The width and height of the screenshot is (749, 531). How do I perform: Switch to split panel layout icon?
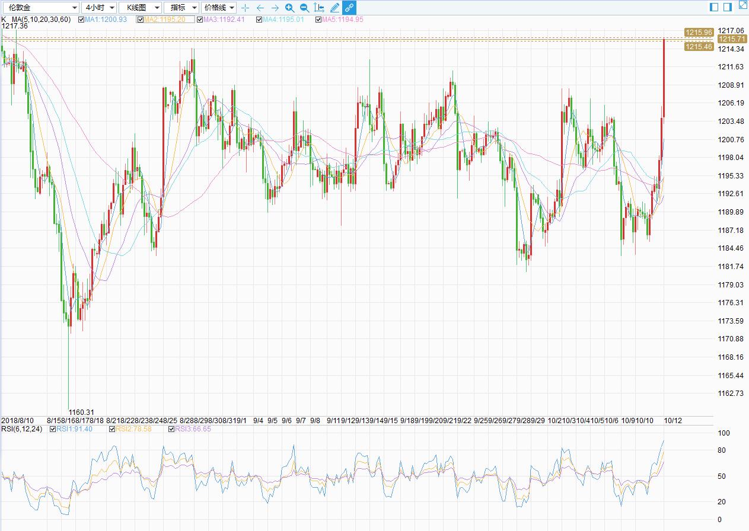(x=713, y=7)
